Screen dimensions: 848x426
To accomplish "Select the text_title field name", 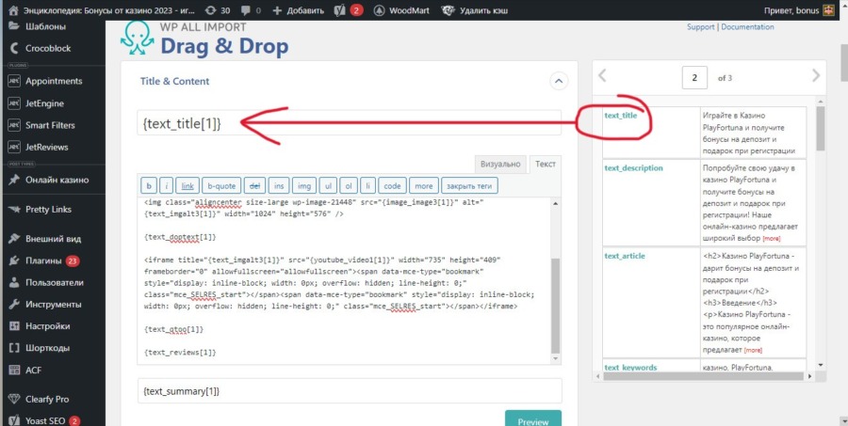I will (621, 115).
